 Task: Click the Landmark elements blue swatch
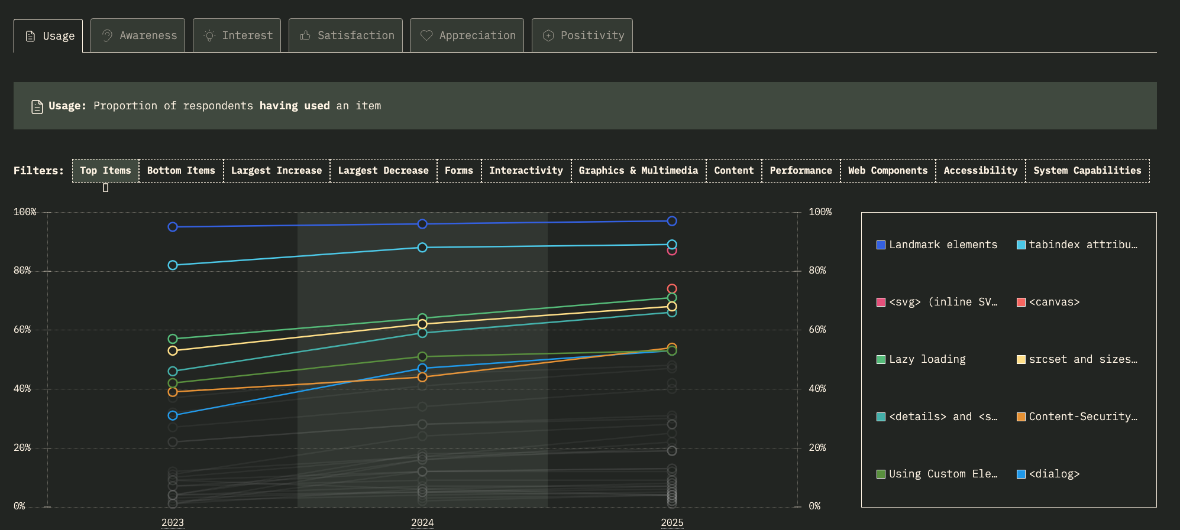click(881, 245)
